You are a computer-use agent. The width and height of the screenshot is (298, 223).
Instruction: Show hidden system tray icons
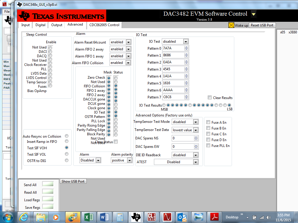[247, 217]
